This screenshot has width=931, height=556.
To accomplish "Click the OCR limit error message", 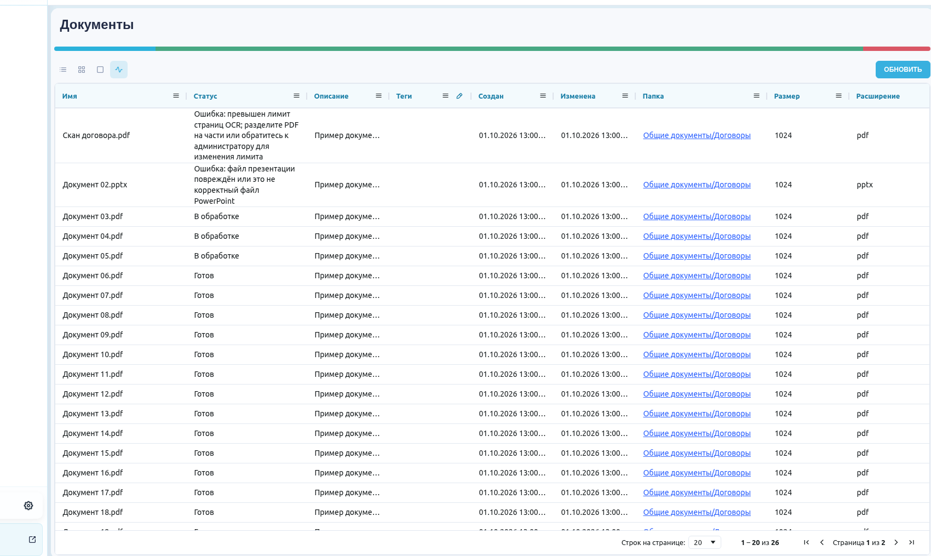I will (x=246, y=135).
